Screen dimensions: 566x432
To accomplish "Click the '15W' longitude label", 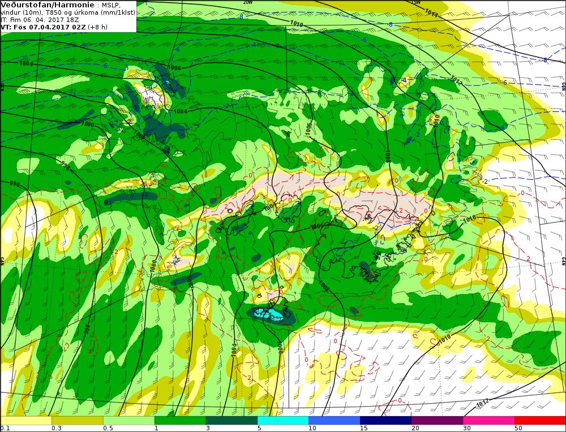I will point(416,2).
